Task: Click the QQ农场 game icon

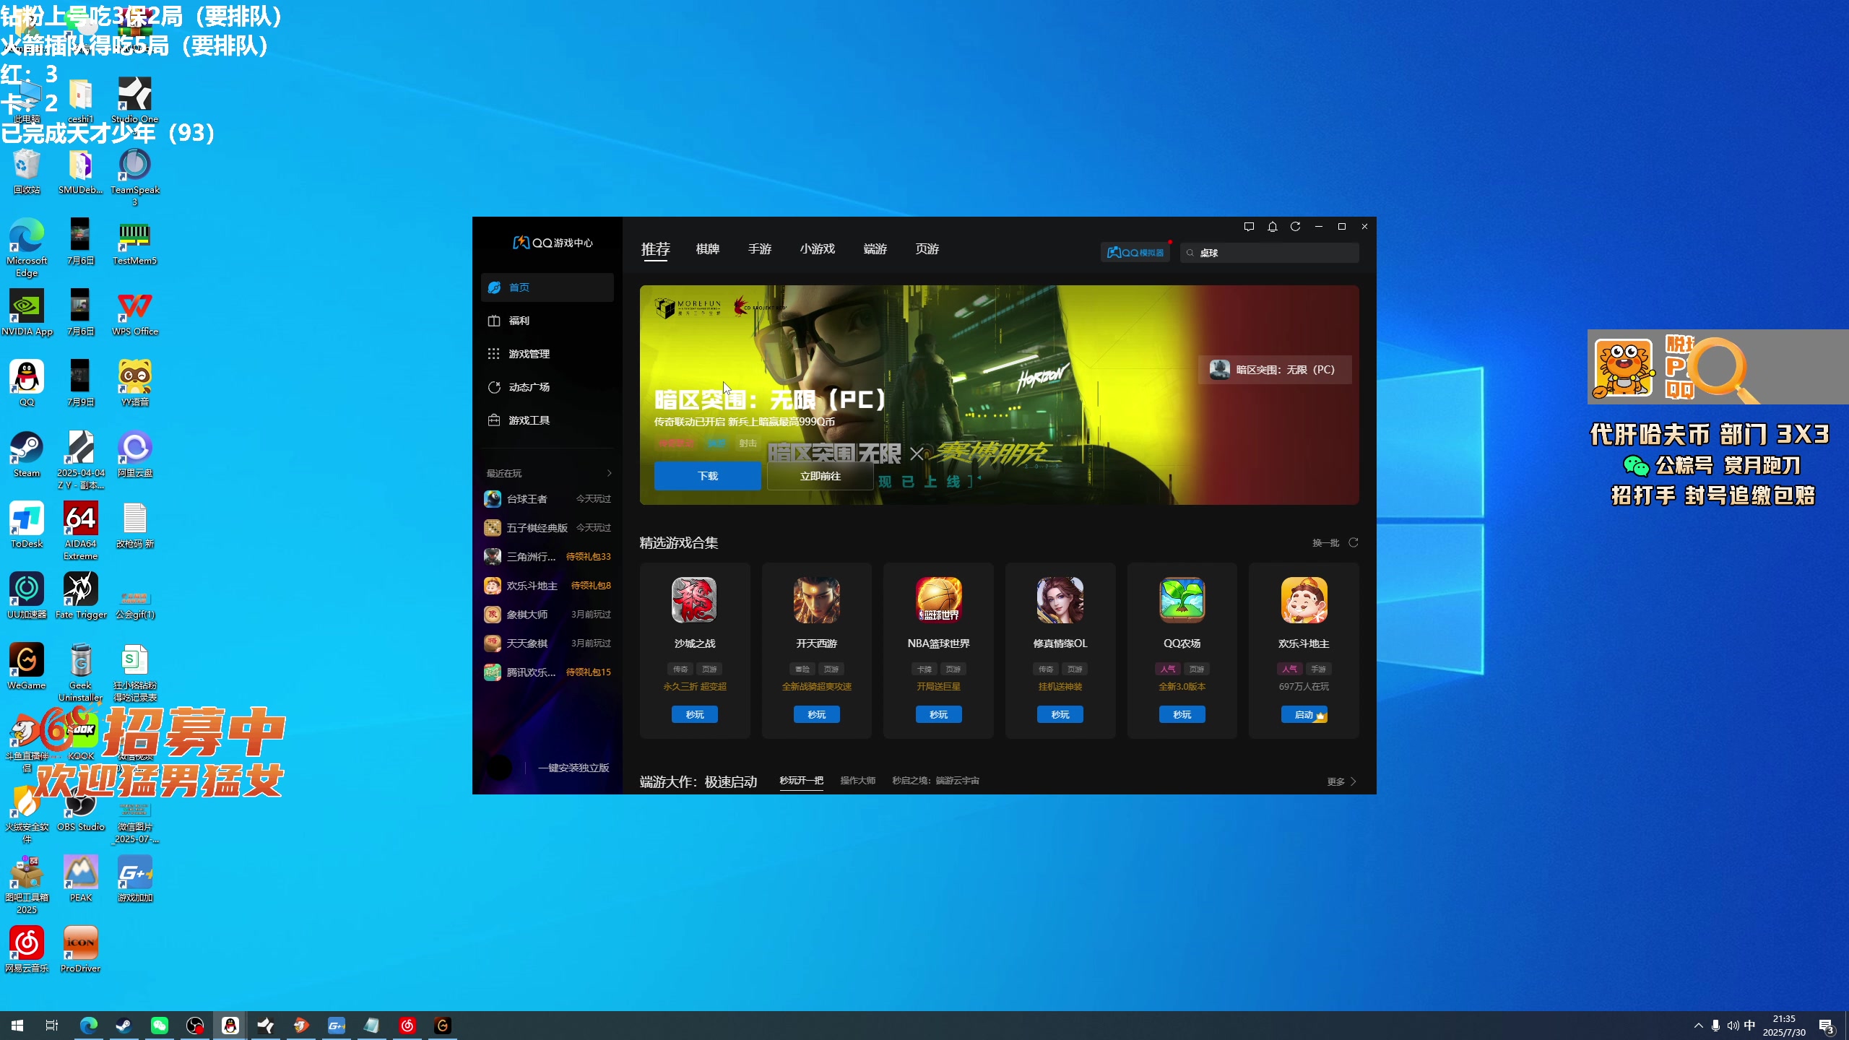Action: click(x=1182, y=599)
